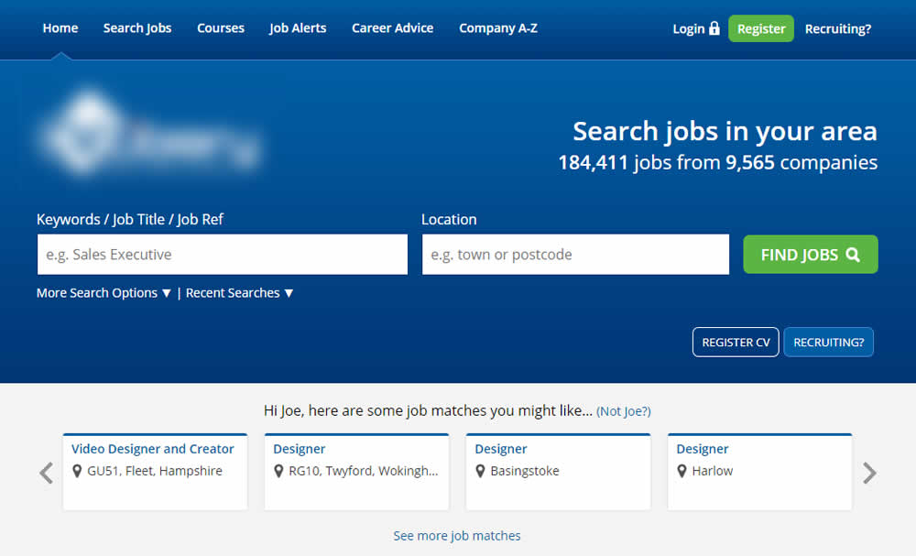Click the right carousel arrow

pos(869,473)
